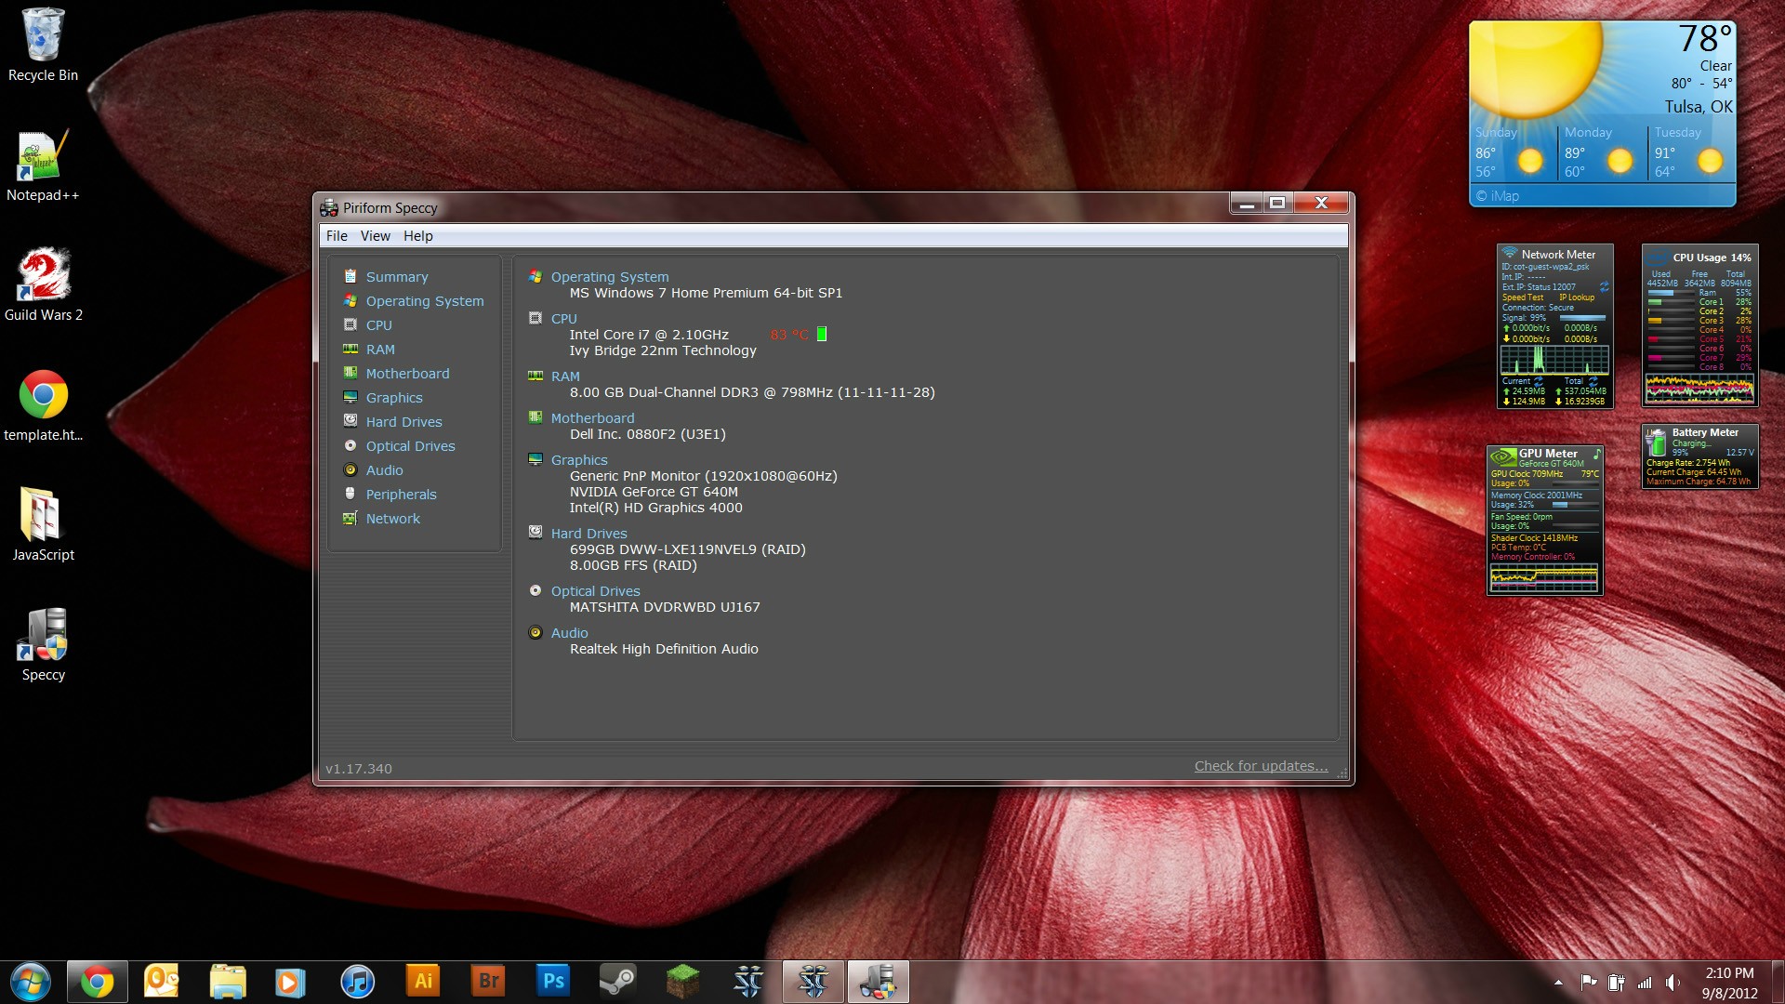This screenshot has width=1785, height=1004.
Task: Click the Check for updates link
Action: pyautogui.click(x=1261, y=766)
